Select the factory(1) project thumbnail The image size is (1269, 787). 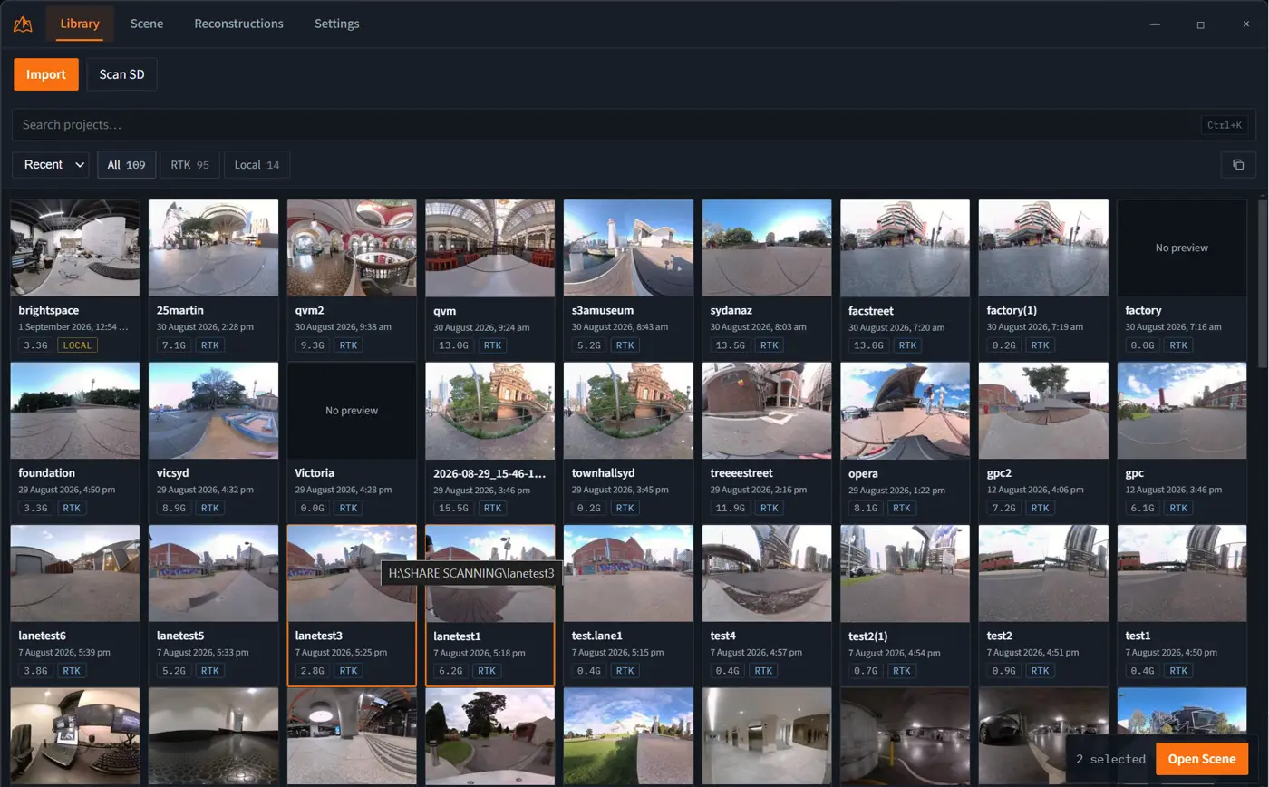click(1043, 248)
